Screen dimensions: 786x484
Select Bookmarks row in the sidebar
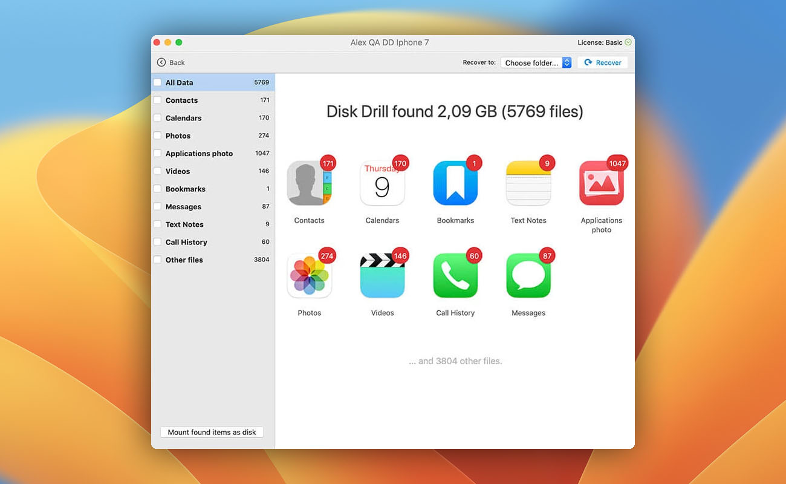(x=213, y=189)
